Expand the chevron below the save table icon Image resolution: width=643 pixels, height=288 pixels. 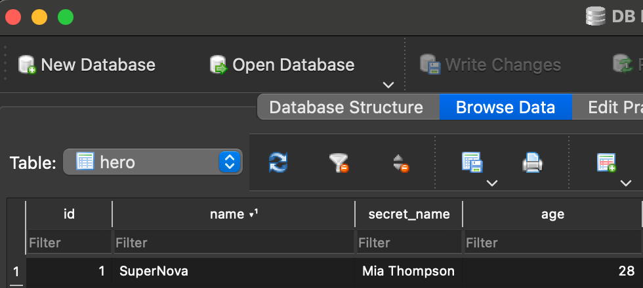[x=492, y=183]
